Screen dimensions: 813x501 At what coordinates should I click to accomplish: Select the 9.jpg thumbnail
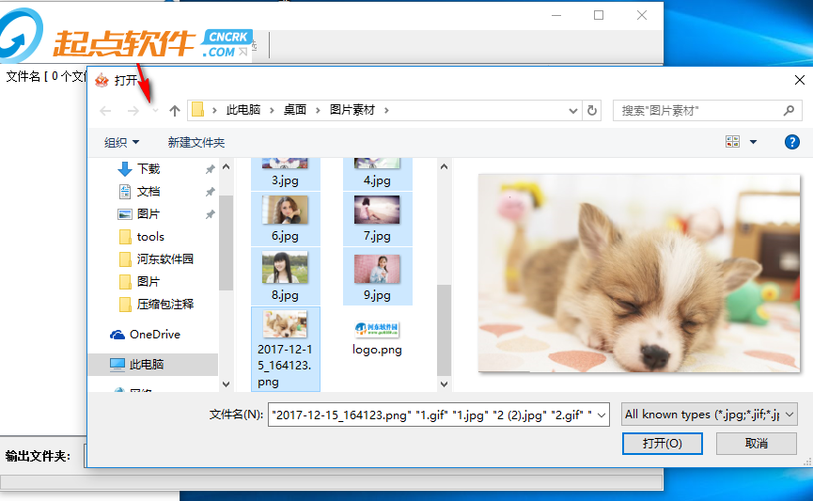(x=377, y=269)
